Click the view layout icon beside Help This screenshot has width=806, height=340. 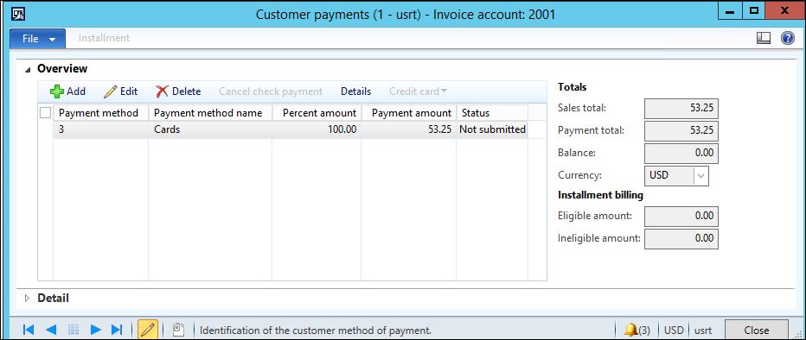(x=764, y=38)
